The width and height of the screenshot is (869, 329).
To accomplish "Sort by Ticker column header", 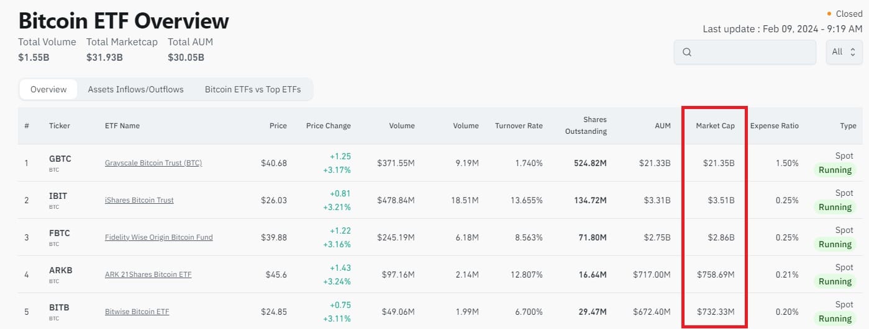I will [60, 126].
